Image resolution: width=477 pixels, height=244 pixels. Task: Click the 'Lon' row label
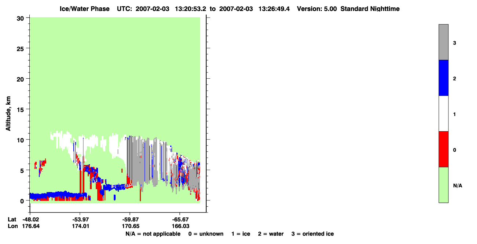[x=12, y=226]
